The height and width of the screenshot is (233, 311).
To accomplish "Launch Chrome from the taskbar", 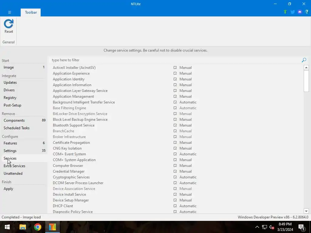I will pyautogui.click(x=37, y=227).
